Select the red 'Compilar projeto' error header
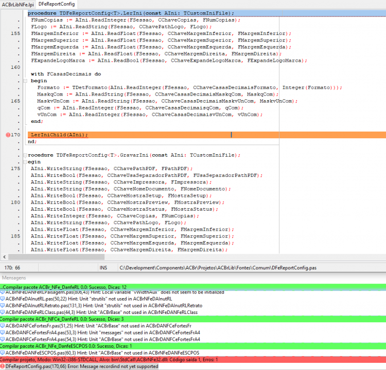Viewport: 386px width, 370px height. pos(193,360)
